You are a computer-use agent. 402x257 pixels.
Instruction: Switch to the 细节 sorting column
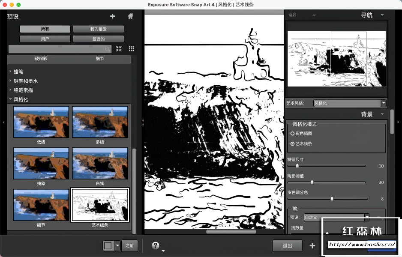point(99,59)
